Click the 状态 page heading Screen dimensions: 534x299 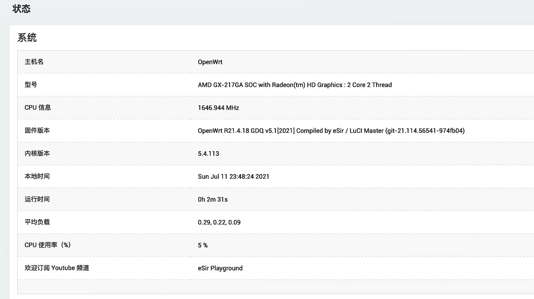(21, 9)
